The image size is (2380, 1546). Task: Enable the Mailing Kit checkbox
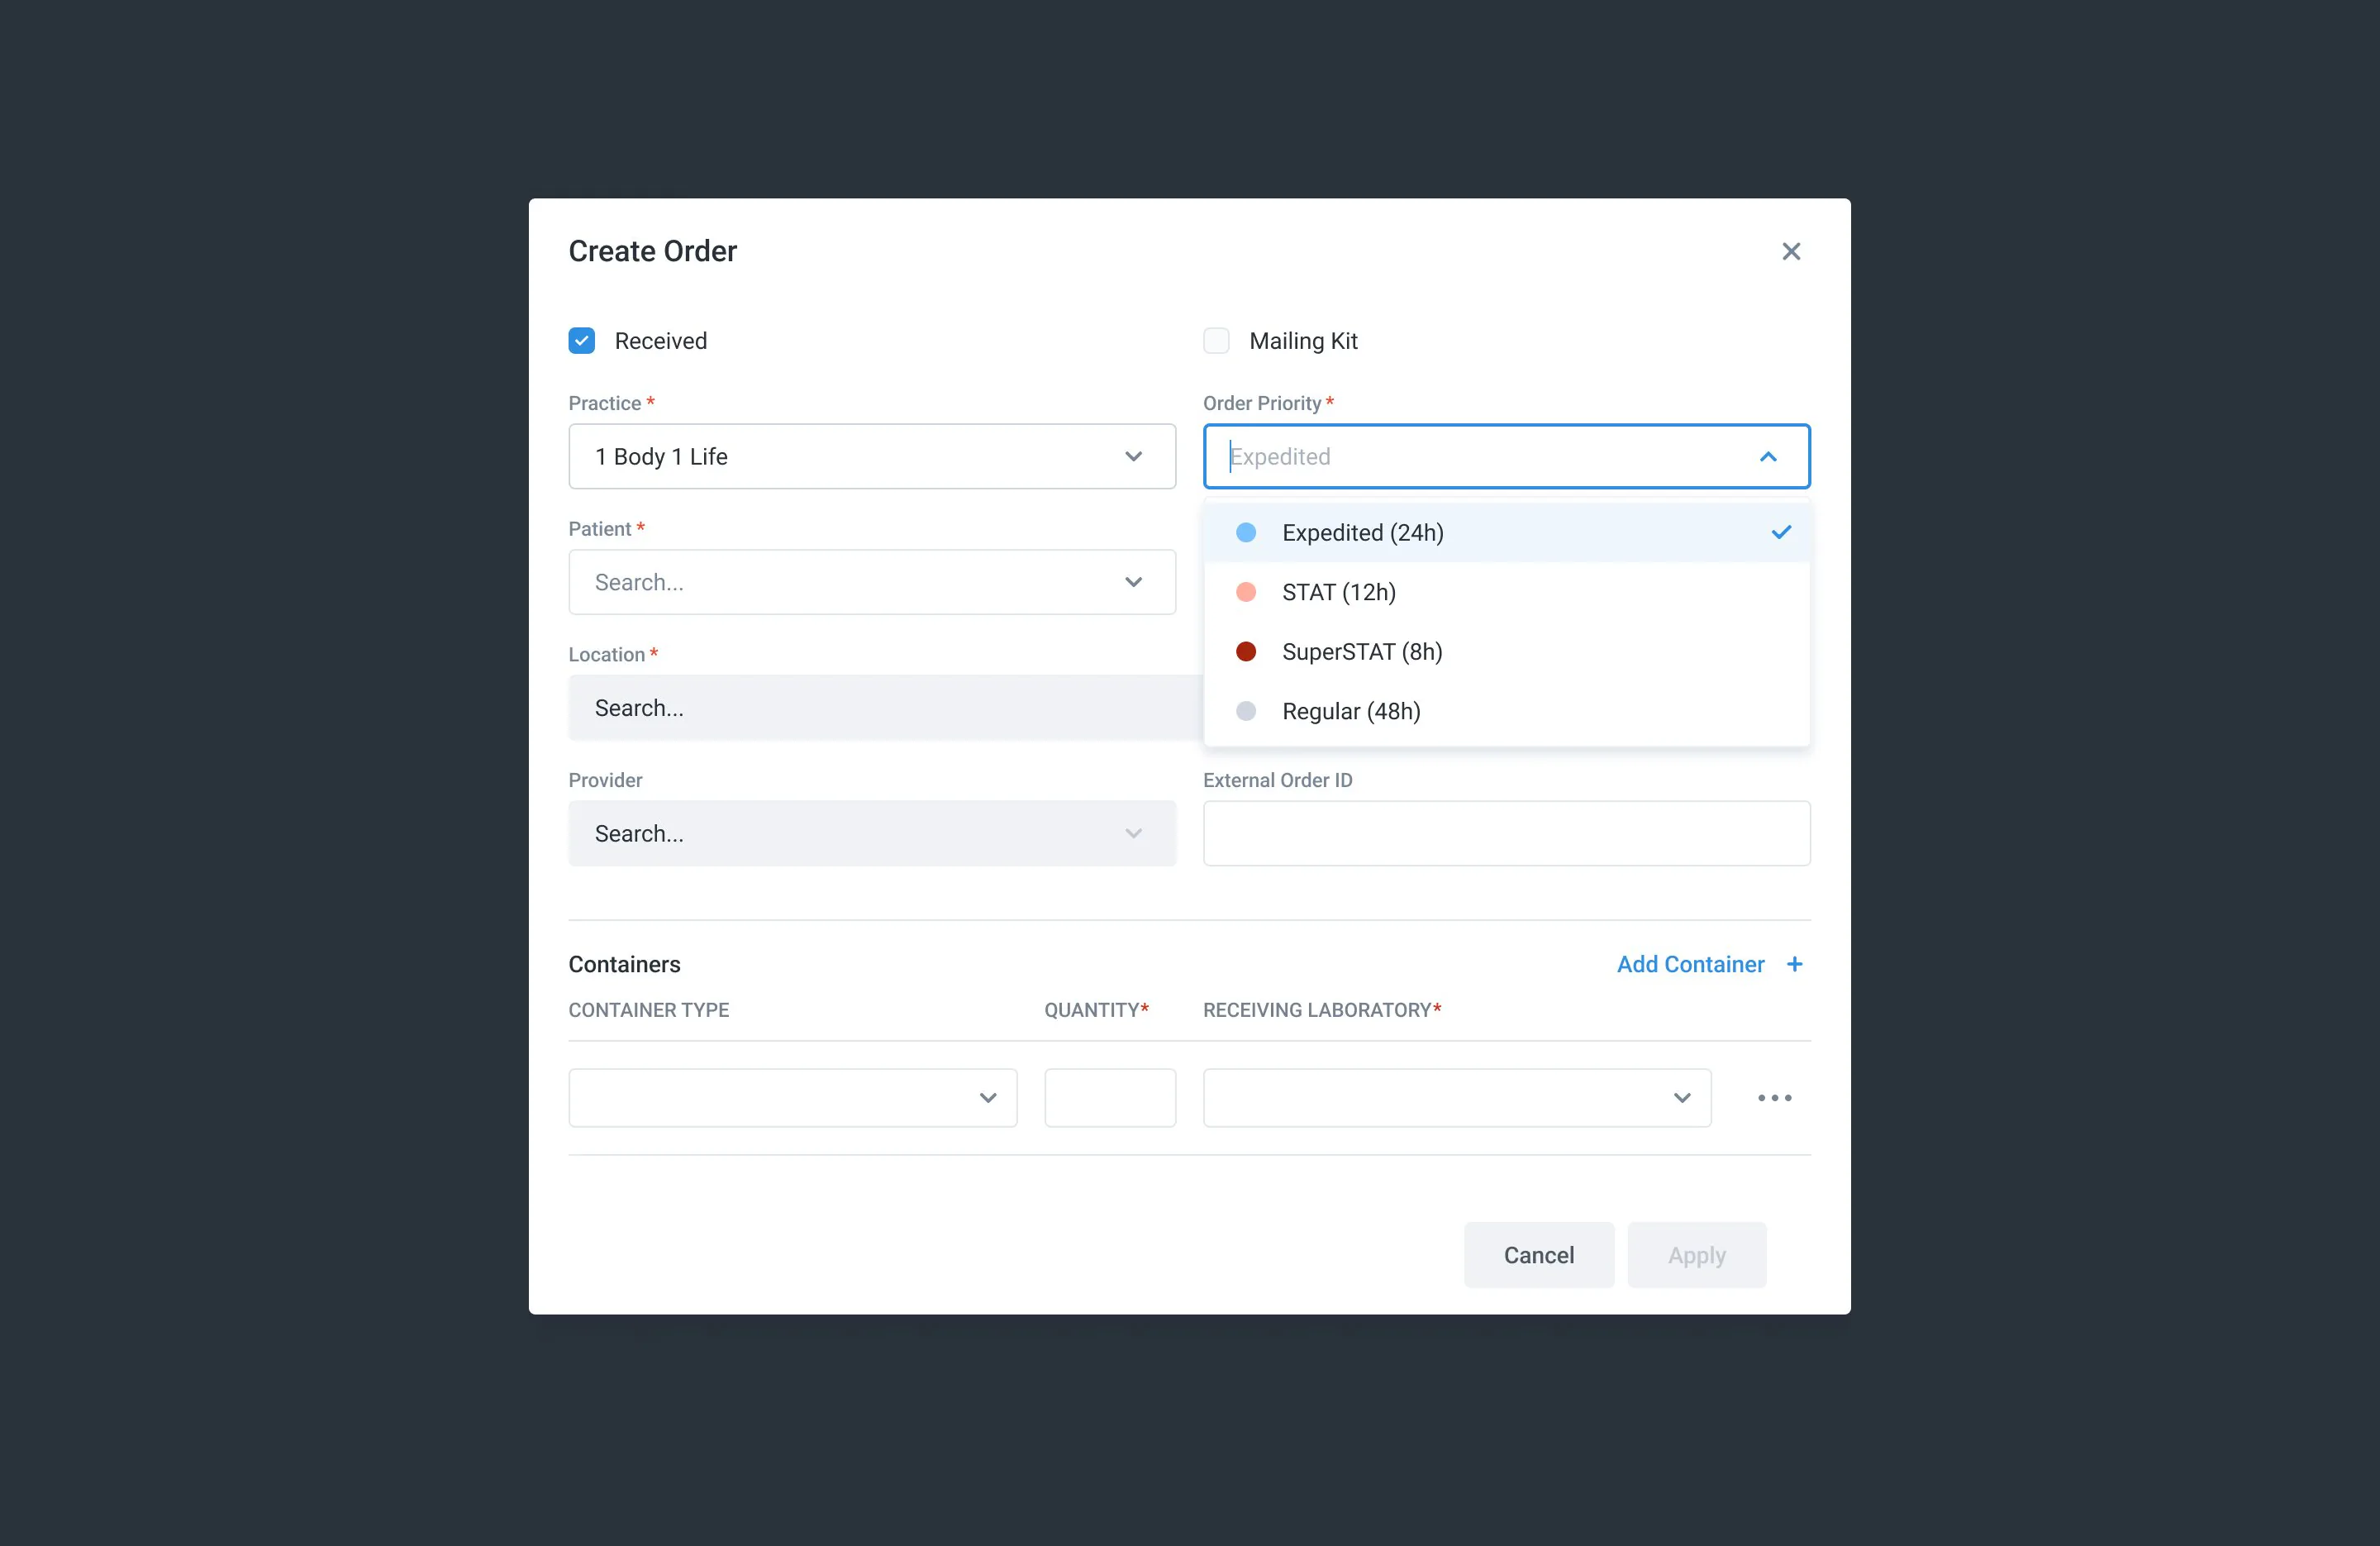(x=1216, y=341)
